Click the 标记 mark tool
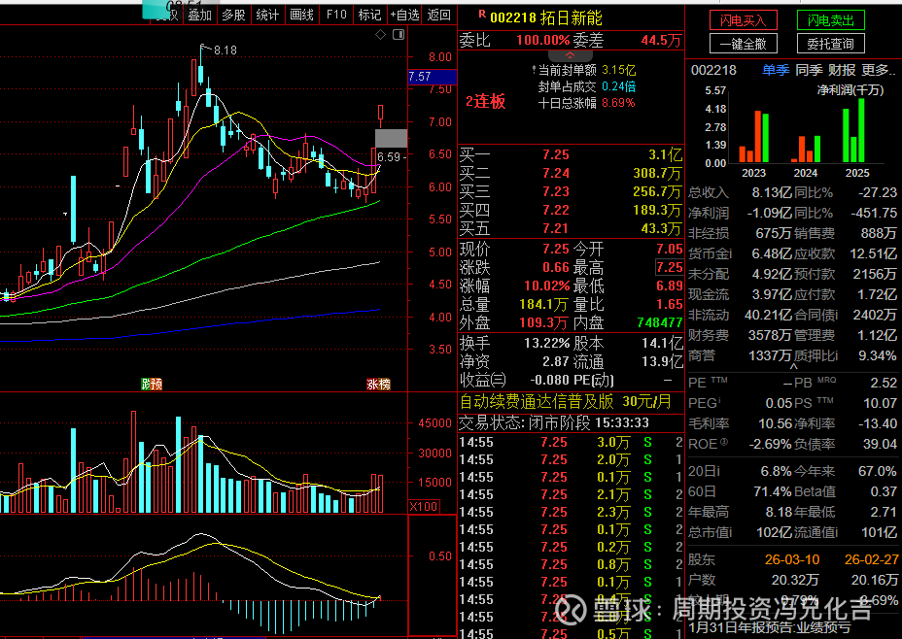The height and width of the screenshot is (639, 902). [370, 15]
